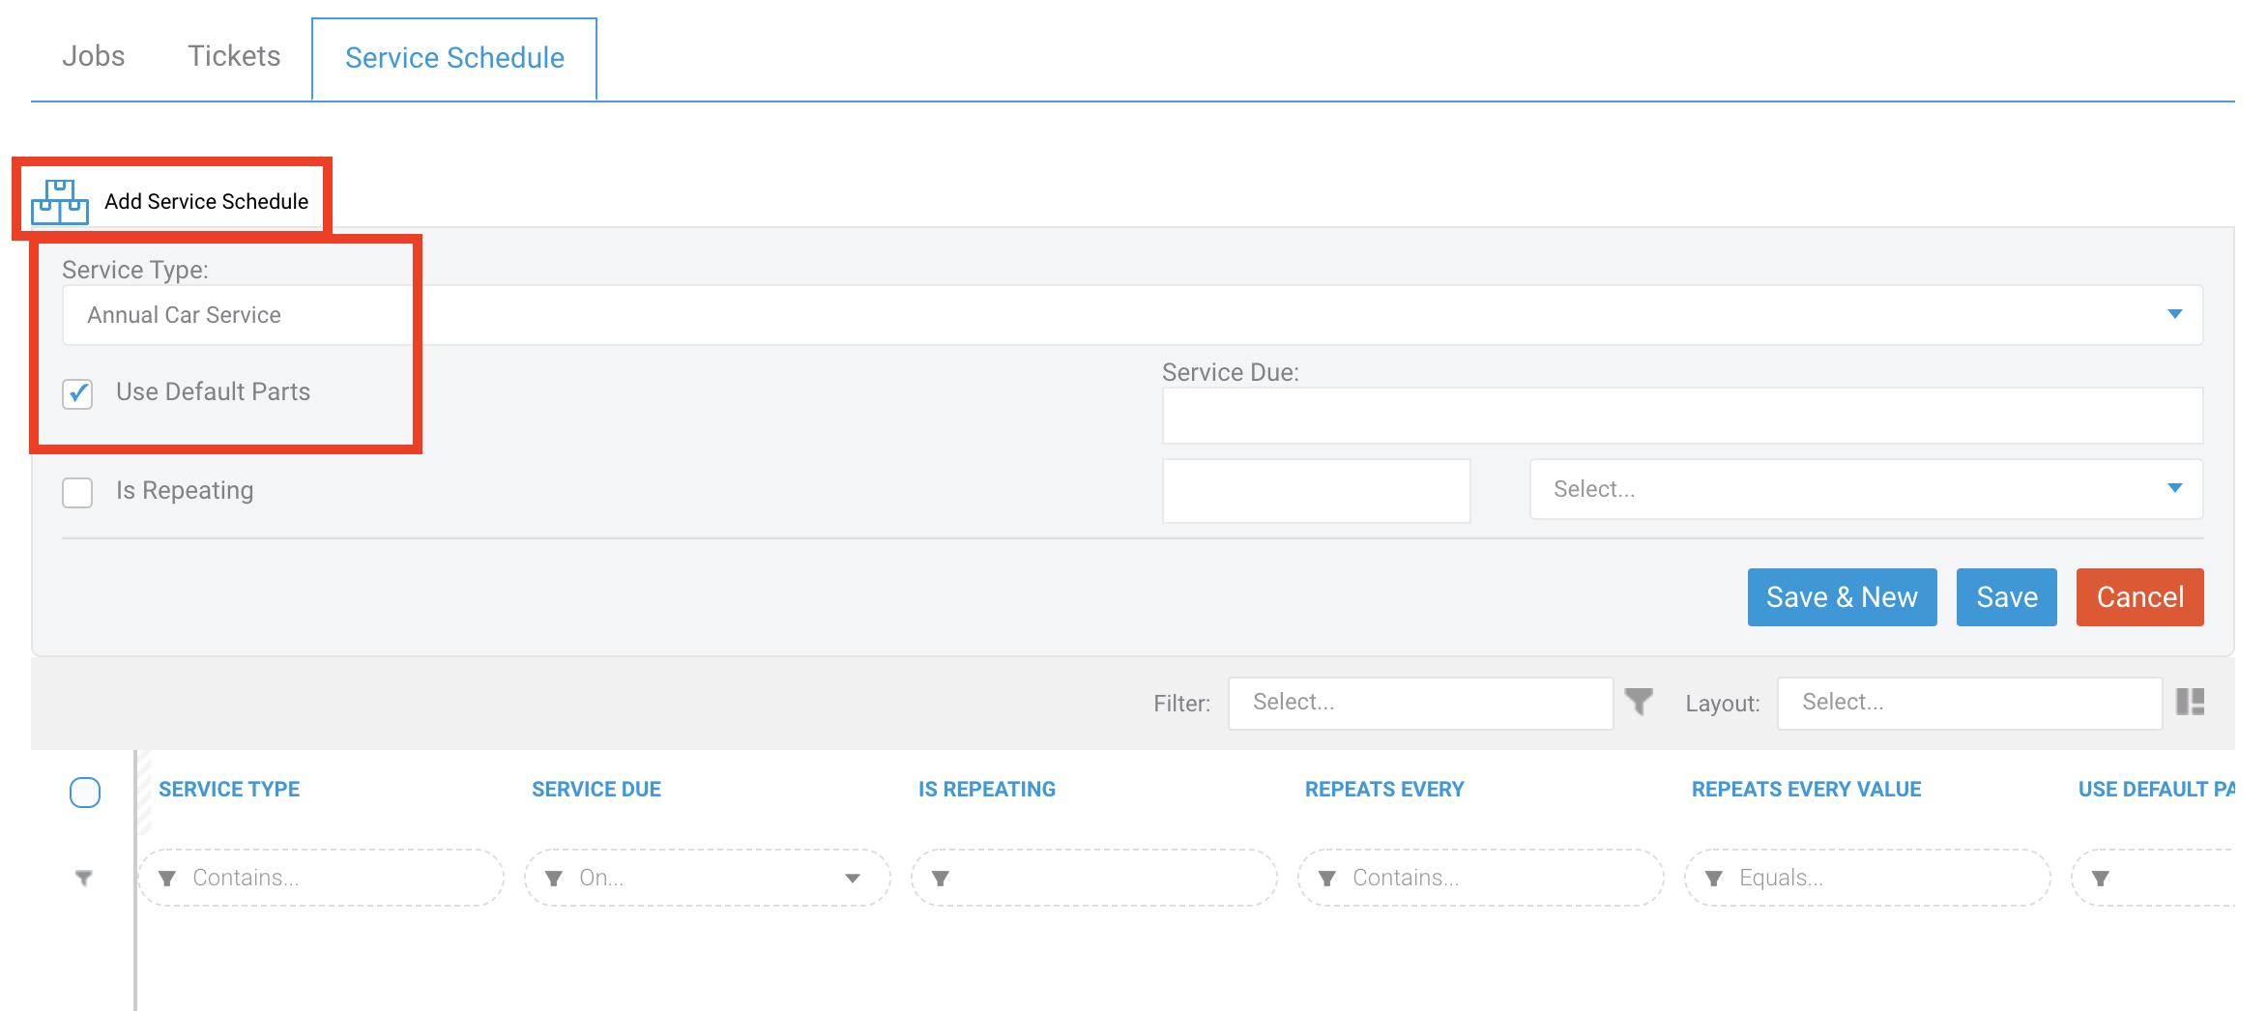Click filter funnel in Service Type column
The width and height of the screenshot is (2268, 1011).
167,878
